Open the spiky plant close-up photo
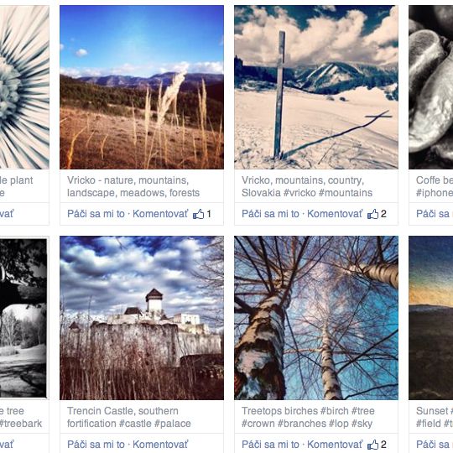This screenshot has width=453, height=453. tap(24, 87)
